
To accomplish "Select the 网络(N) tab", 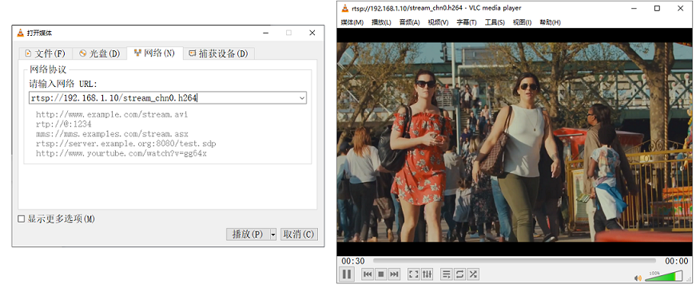I will click(154, 53).
